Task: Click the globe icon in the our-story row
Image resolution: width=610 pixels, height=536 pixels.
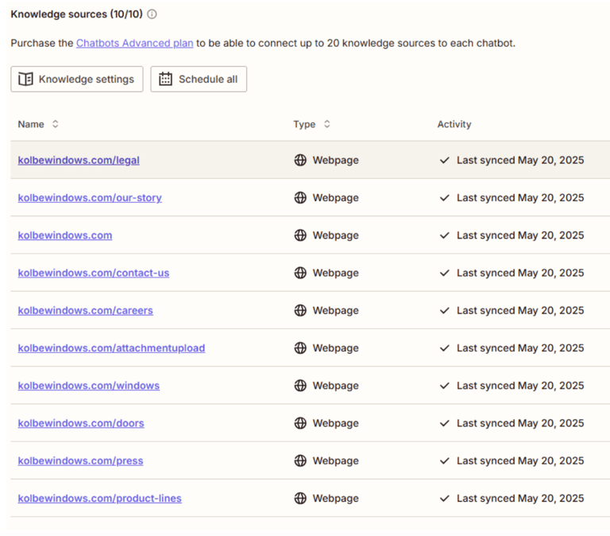Action: (x=300, y=198)
